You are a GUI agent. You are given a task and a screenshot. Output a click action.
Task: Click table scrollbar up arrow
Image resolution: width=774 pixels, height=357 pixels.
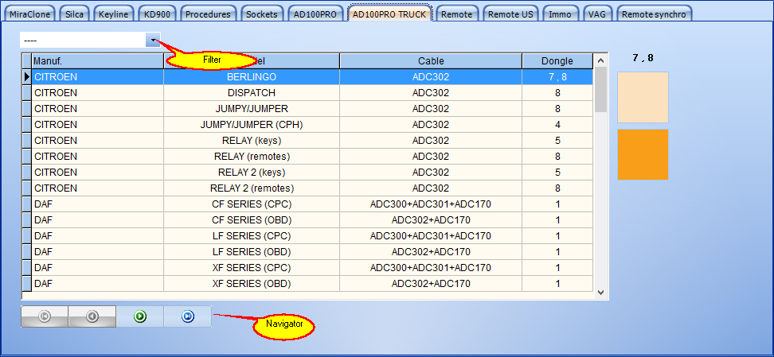pyautogui.click(x=600, y=60)
